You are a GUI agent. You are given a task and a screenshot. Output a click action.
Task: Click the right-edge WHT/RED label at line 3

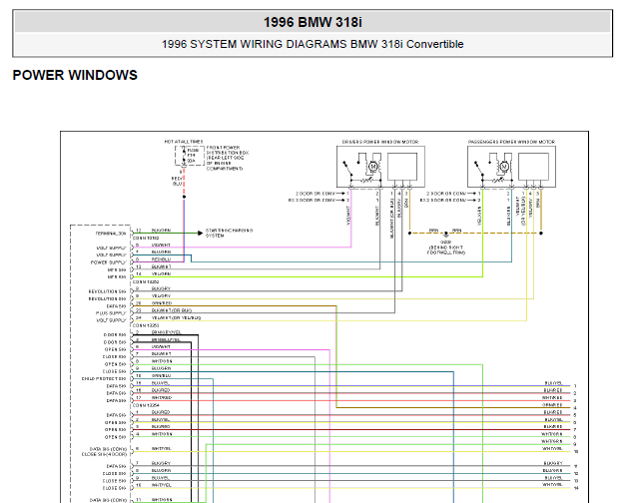(552, 397)
